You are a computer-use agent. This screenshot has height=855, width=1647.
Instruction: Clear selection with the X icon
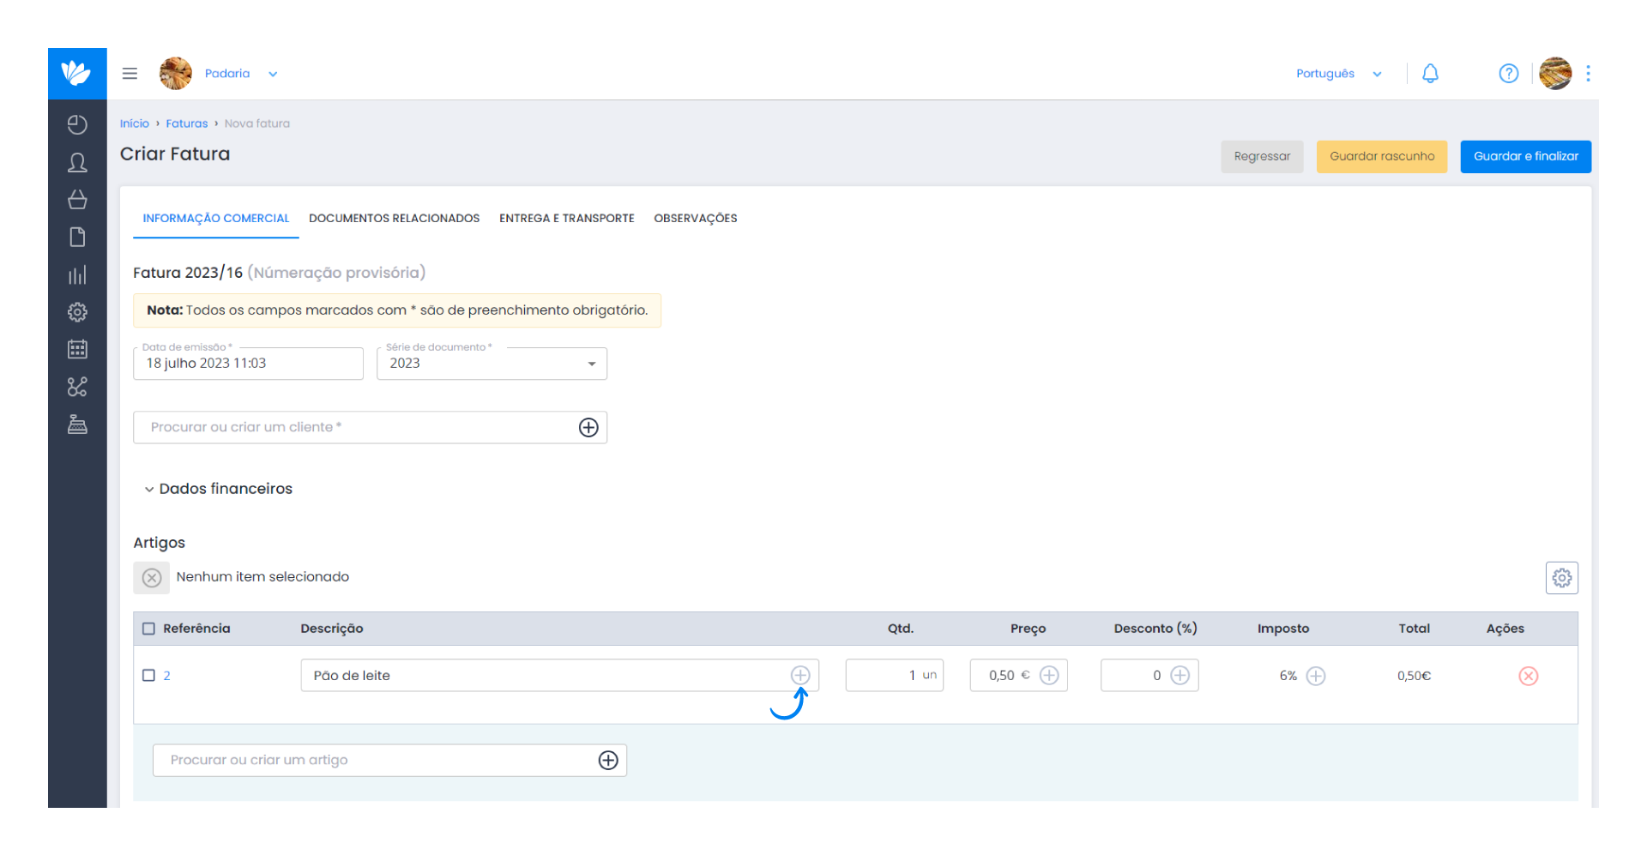pyautogui.click(x=152, y=578)
